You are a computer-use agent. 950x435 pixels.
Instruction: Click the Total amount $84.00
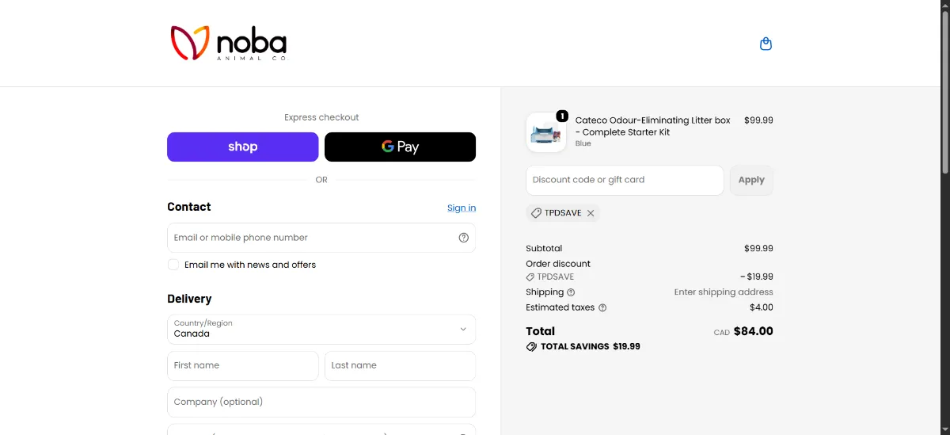point(754,331)
